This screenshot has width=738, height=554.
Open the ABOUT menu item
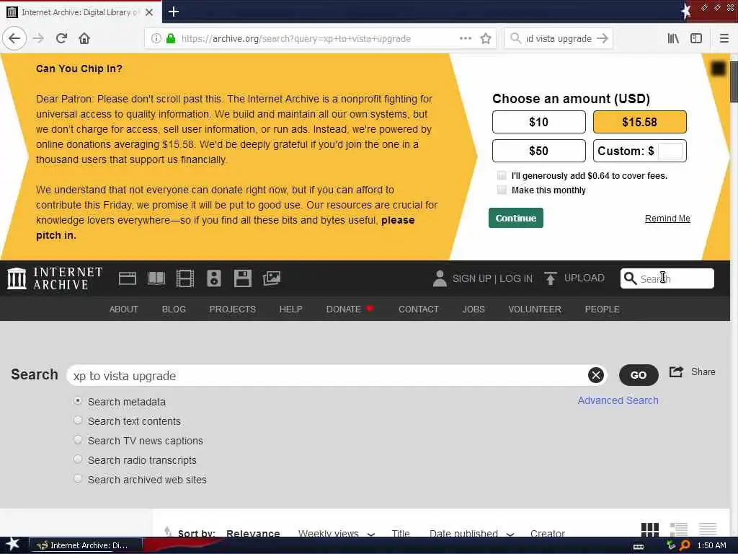pyautogui.click(x=124, y=309)
